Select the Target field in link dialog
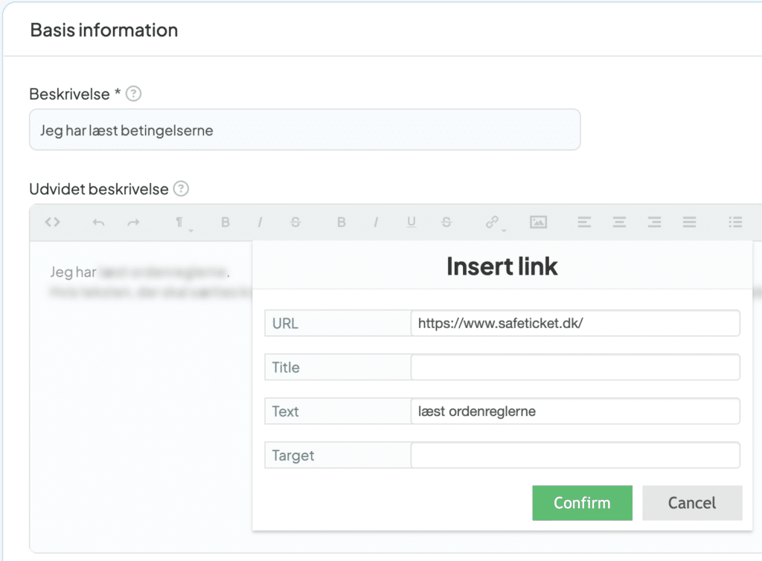This screenshot has height=561, width=762. coord(574,455)
